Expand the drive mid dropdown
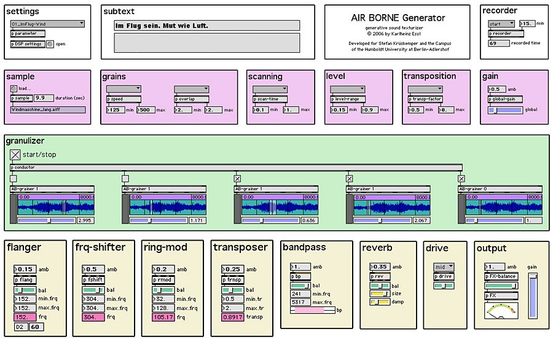 point(443,267)
